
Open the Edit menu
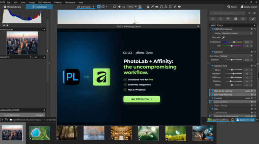(x=15, y=3)
